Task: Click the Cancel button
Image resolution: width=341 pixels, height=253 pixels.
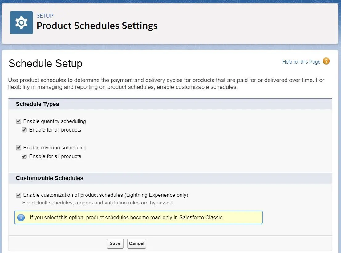Action: click(x=136, y=243)
